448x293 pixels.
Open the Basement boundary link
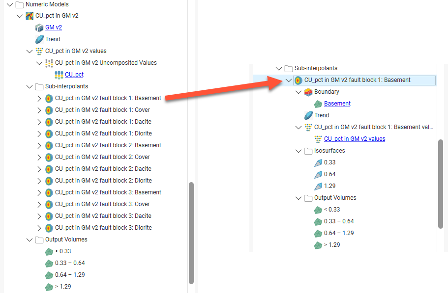(337, 104)
